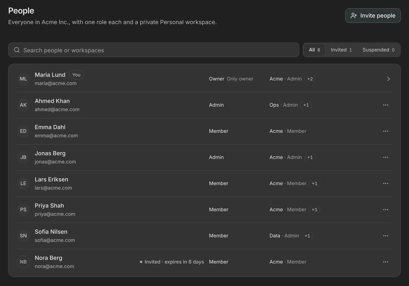Click the search magnifier icon

point(17,50)
